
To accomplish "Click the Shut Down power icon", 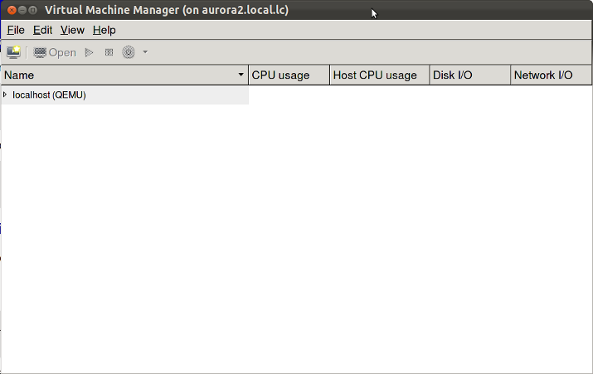I will coord(129,52).
